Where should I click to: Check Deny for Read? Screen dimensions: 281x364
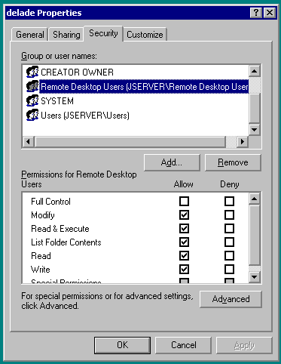point(229,256)
